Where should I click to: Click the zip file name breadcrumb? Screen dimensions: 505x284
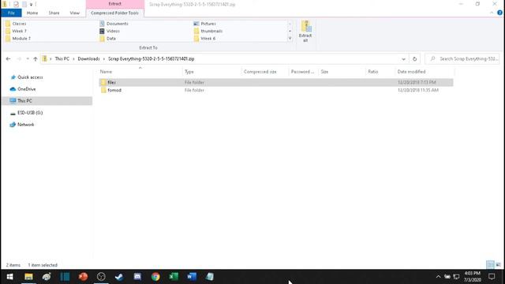151,59
